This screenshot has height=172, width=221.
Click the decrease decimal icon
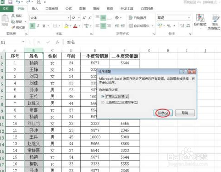188,26
